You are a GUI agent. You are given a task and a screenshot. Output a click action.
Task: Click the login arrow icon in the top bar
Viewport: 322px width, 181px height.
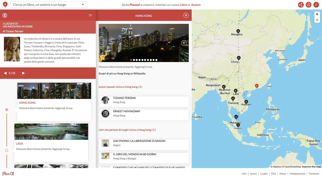click(x=308, y=5)
